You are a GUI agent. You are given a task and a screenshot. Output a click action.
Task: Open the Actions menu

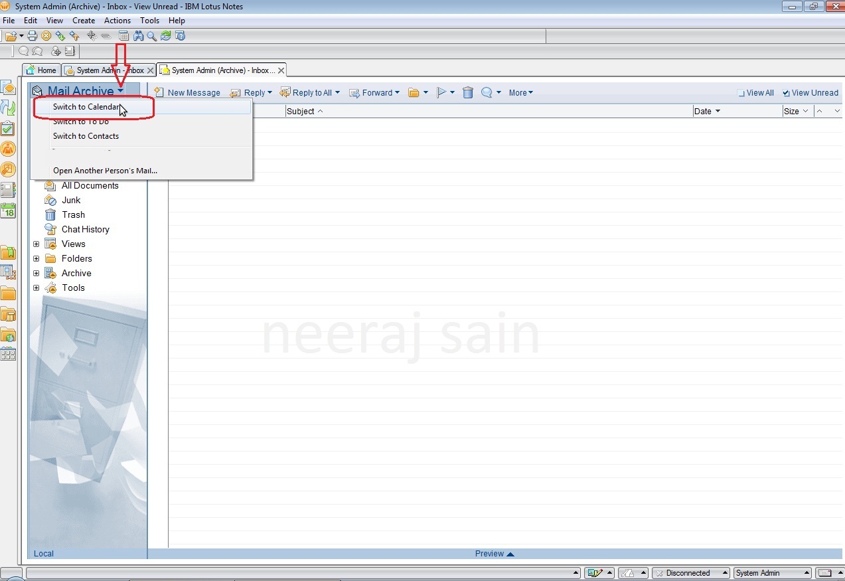(117, 21)
